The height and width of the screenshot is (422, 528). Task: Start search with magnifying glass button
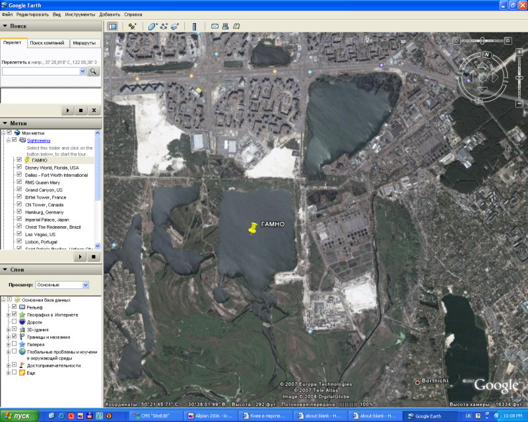[93, 71]
